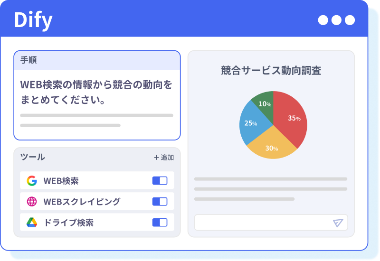Click the Google Drive icon
Viewport: 380px width, 261px height.
click(x=32, y=223)
